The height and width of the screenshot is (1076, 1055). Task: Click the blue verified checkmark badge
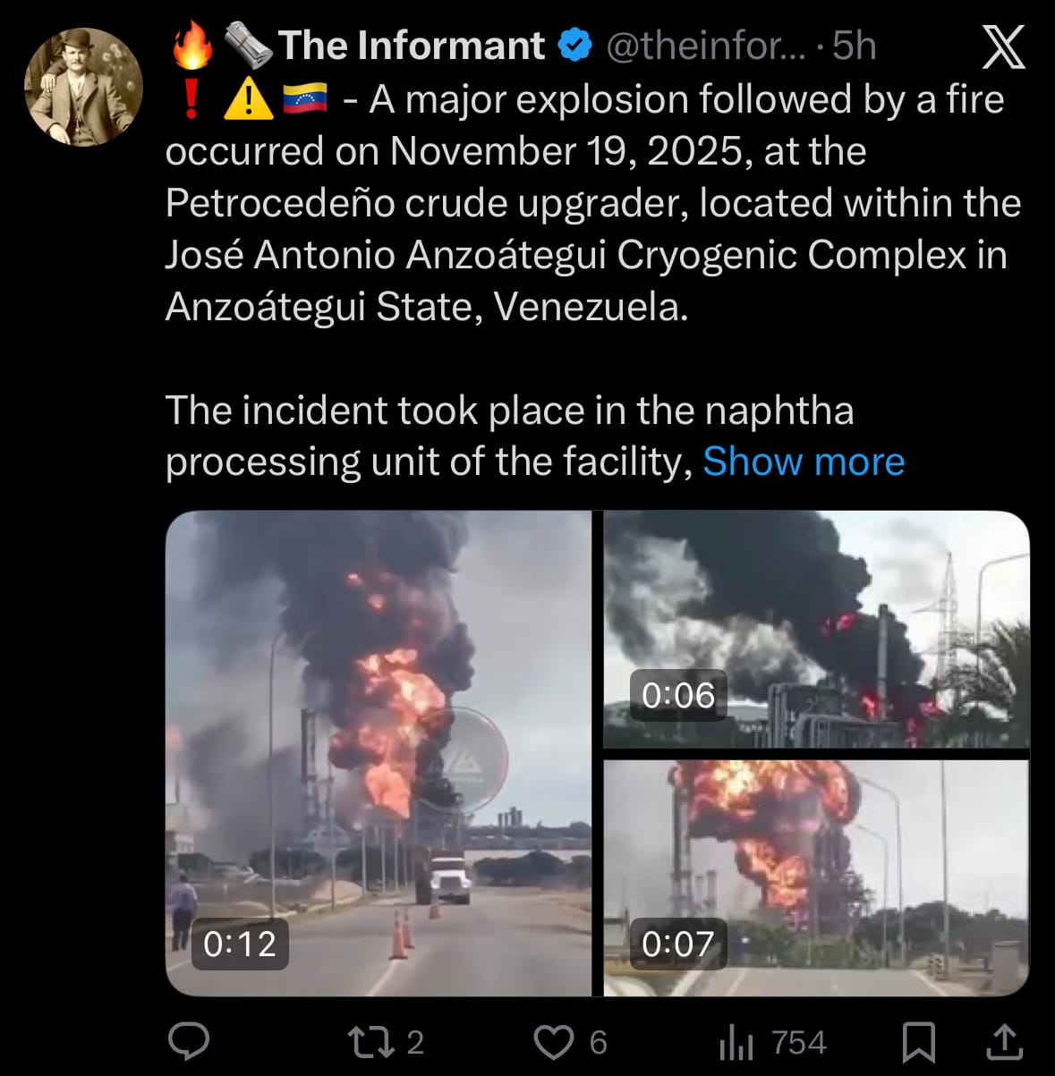coord(574,46)
